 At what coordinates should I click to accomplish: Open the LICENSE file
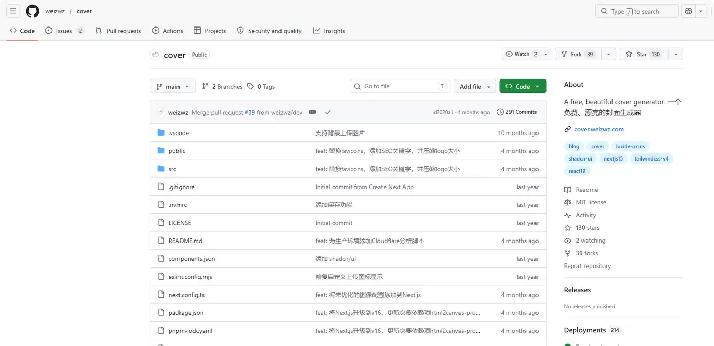coord(180,223)
